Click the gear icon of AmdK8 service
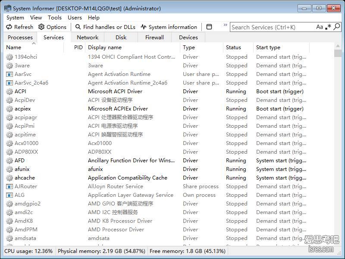345x259 pixels. (9, 221)
